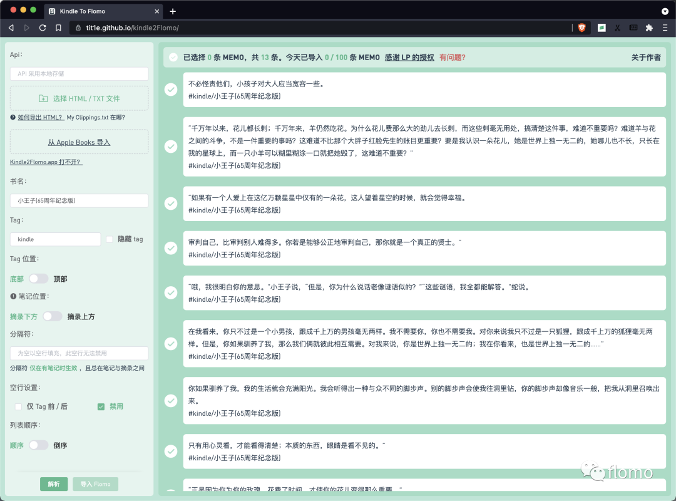
Task: Bookmark this page via bookmark icon
Action: (x=58, y=28)
